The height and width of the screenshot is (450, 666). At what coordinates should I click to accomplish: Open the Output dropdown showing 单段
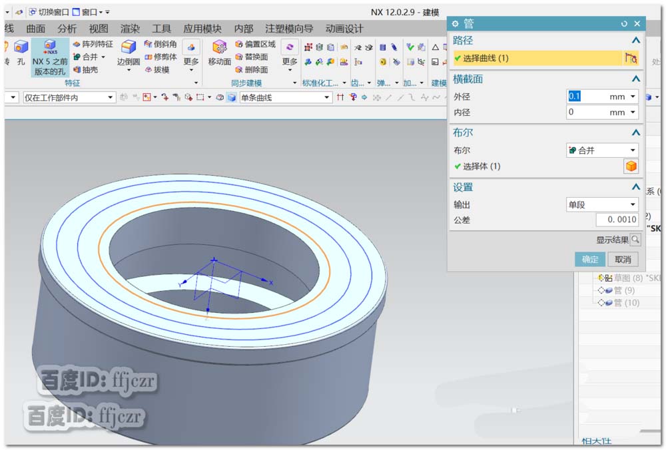(602, 204)
